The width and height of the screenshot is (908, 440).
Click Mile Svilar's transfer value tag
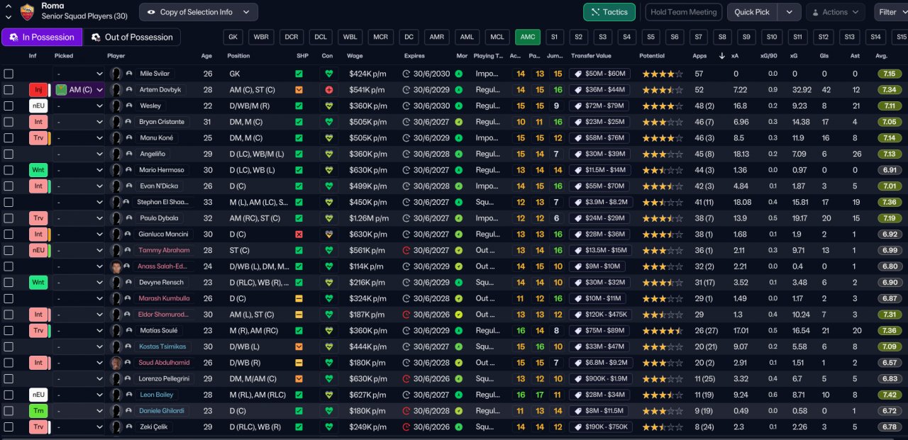click(599, 74)
